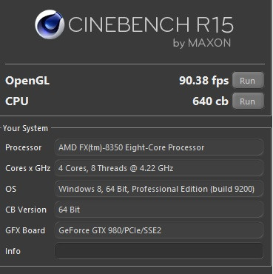Click the Cinebench sphere logo icon
Viewport: 273px width, 274px height.
click(x=50, y=24)
